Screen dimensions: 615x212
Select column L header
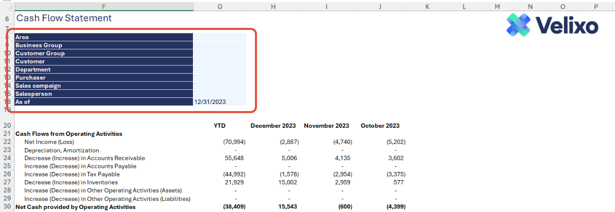coord(464,6)
